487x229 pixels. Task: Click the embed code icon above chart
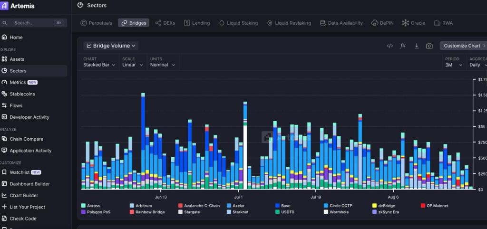click(390, 46)
